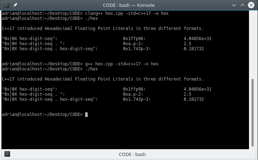Click first 0.181732 output value
This screenshot has height=160, width=258.
pyautogui.click(x=194, y=49)
